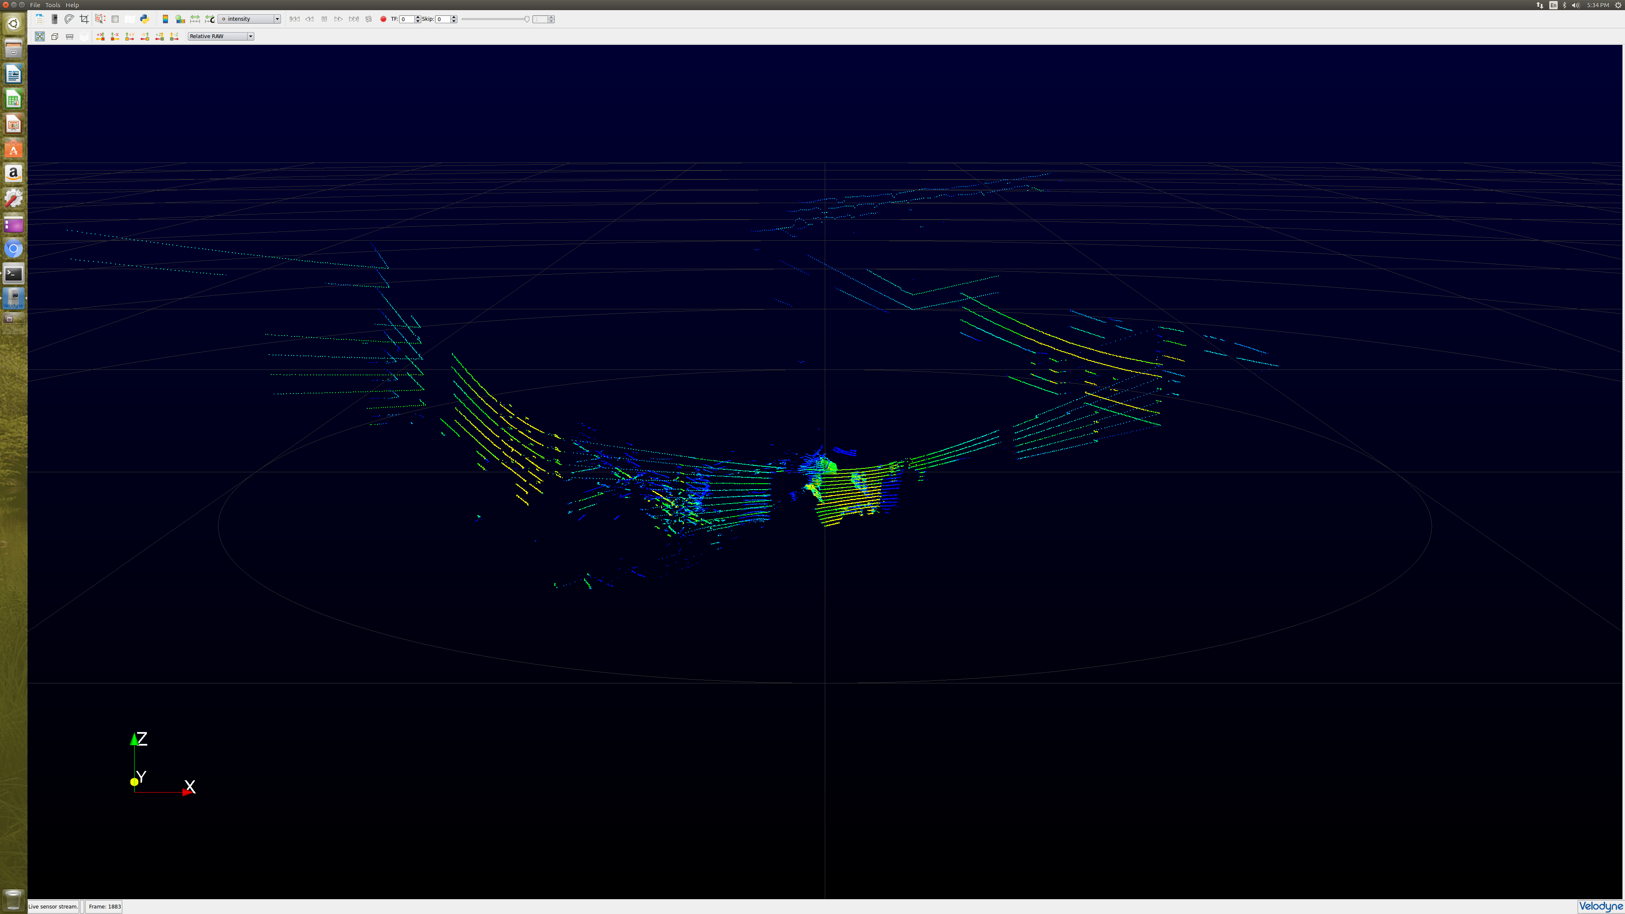The height and width of the screenshot is (914, 1625).
Task: Launch the Python console
Action: (145, 19)
